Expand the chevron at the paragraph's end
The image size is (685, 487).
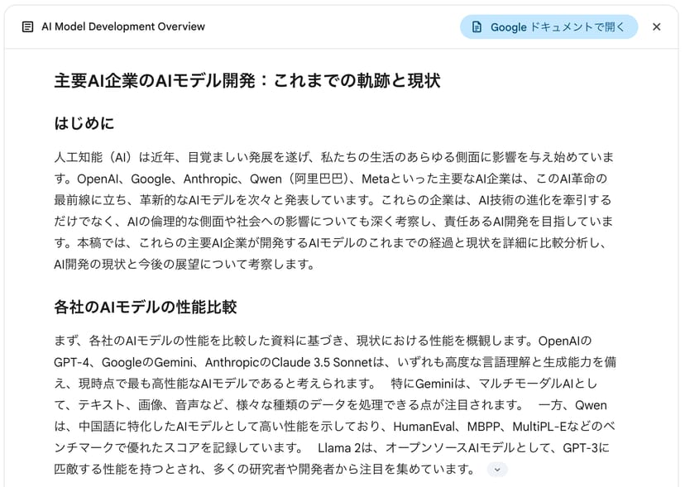[x=496, y=470]
